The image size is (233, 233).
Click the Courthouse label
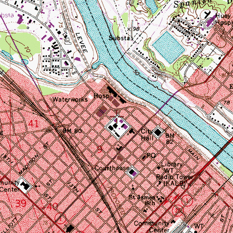click(x=112, y=168)
